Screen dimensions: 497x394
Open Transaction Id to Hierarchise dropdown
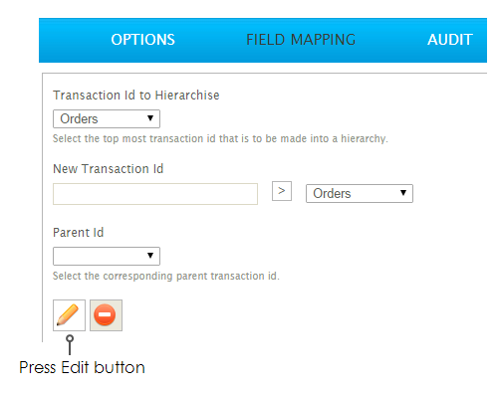[x=107, y=118]
